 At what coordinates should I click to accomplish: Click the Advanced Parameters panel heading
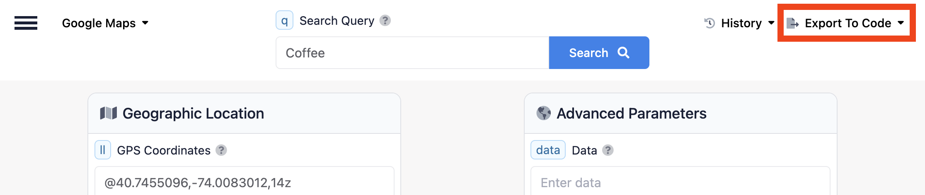click(631, 114)
